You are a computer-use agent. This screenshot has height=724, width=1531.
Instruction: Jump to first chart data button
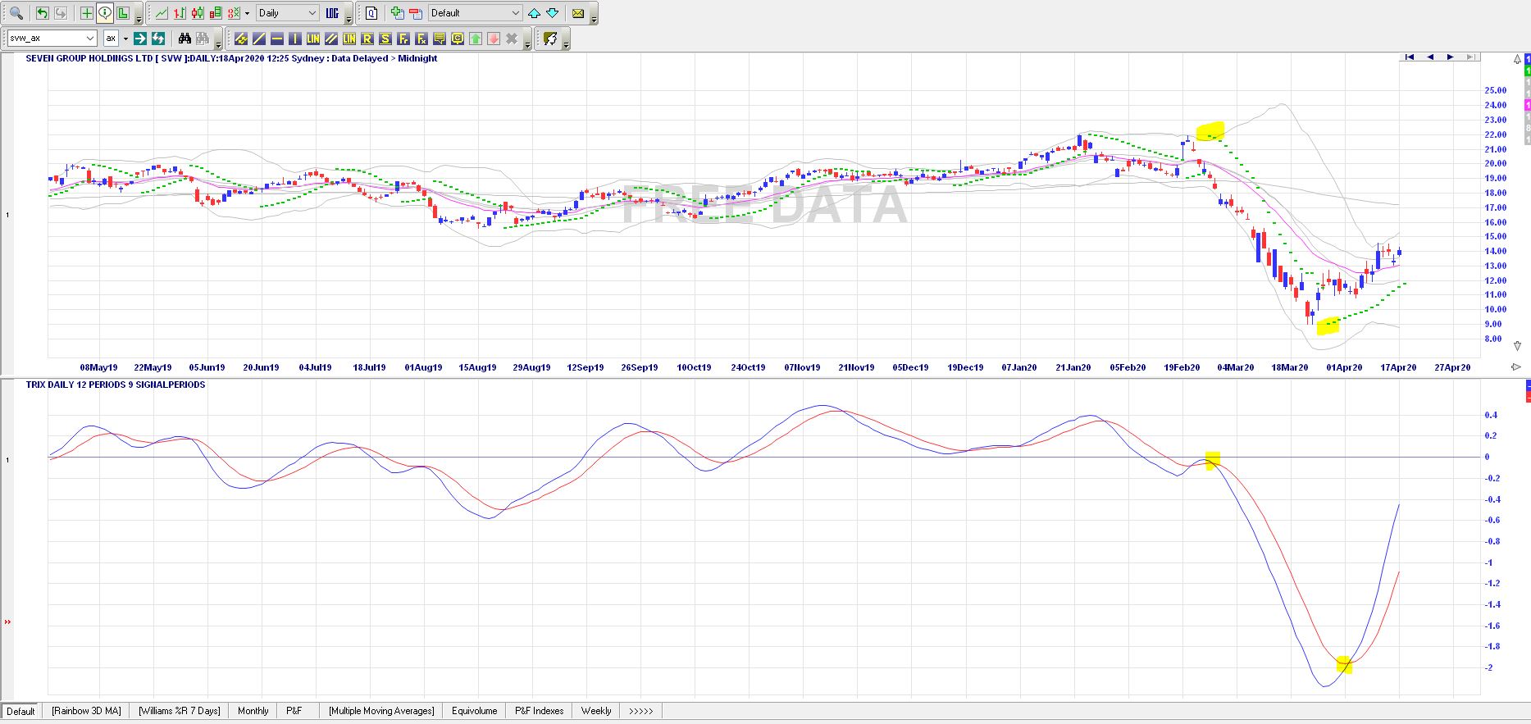pyautogui.click(x=1410, y=57)
